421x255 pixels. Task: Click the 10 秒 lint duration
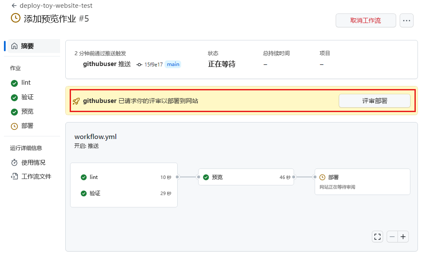(166, 178)
